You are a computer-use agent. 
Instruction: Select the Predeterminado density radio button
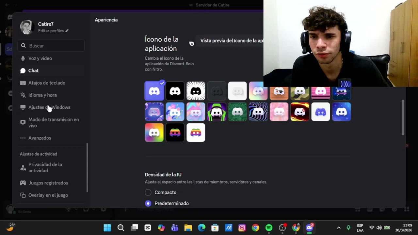point(148,203)
